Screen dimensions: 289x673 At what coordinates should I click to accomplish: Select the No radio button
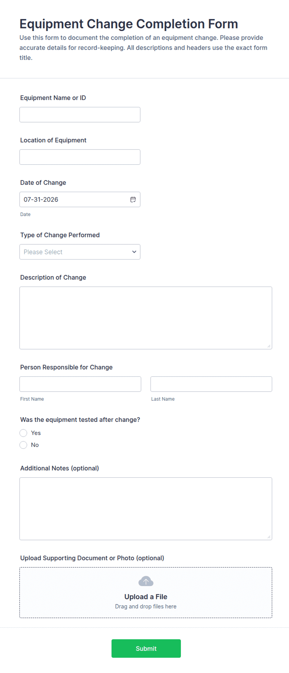tap(23, 445)
